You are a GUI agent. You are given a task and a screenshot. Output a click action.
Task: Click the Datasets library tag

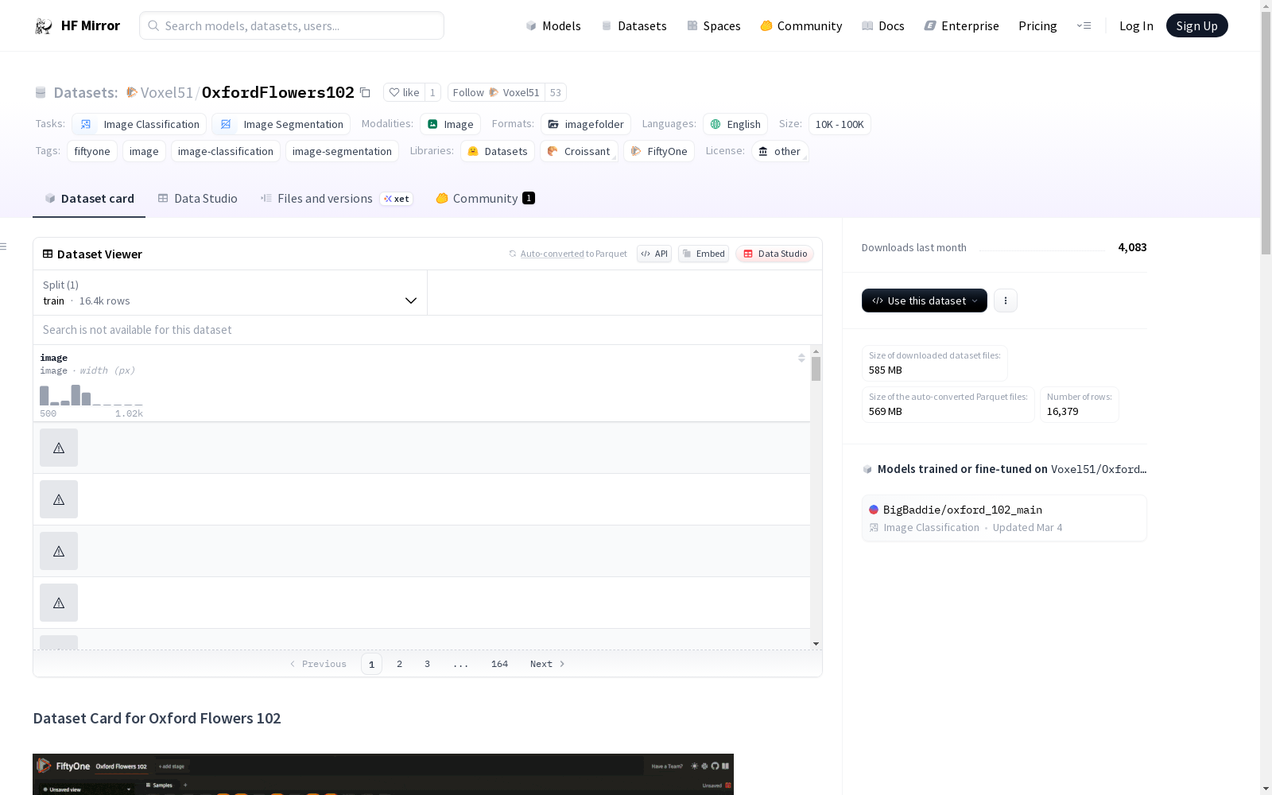pos(498,151)
